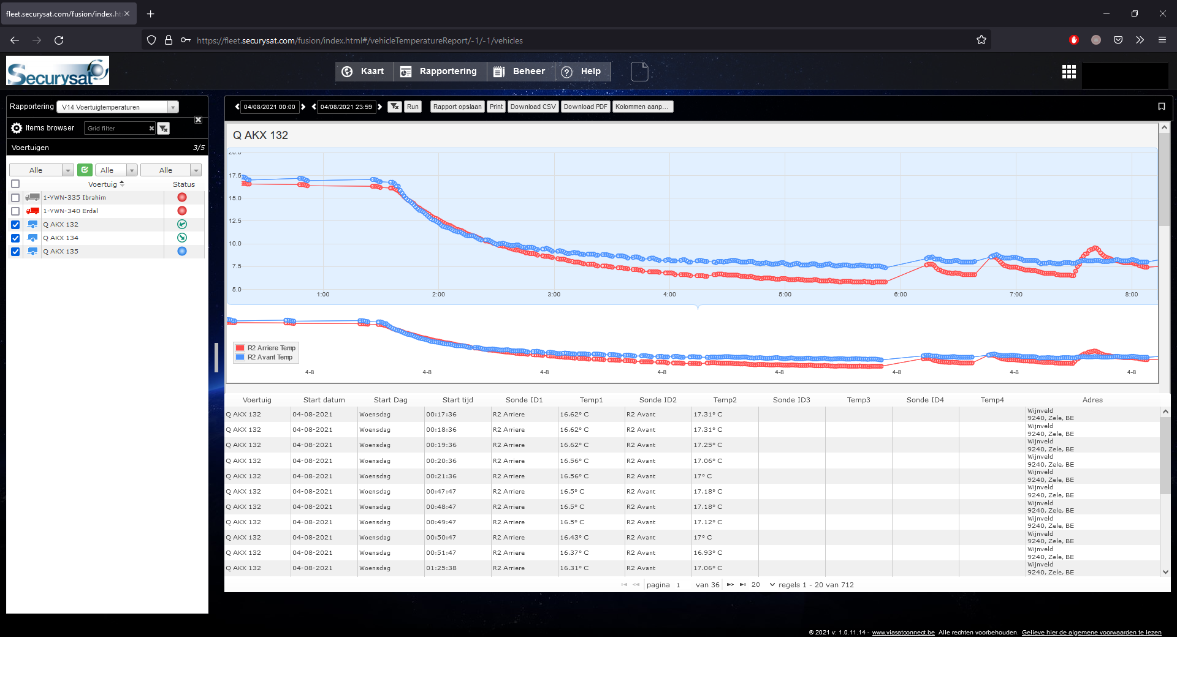Uncheck the Q AKX 132 checkbox
Screen dimensions: 1177x692
pyautogui.click(x=15, y=225)
